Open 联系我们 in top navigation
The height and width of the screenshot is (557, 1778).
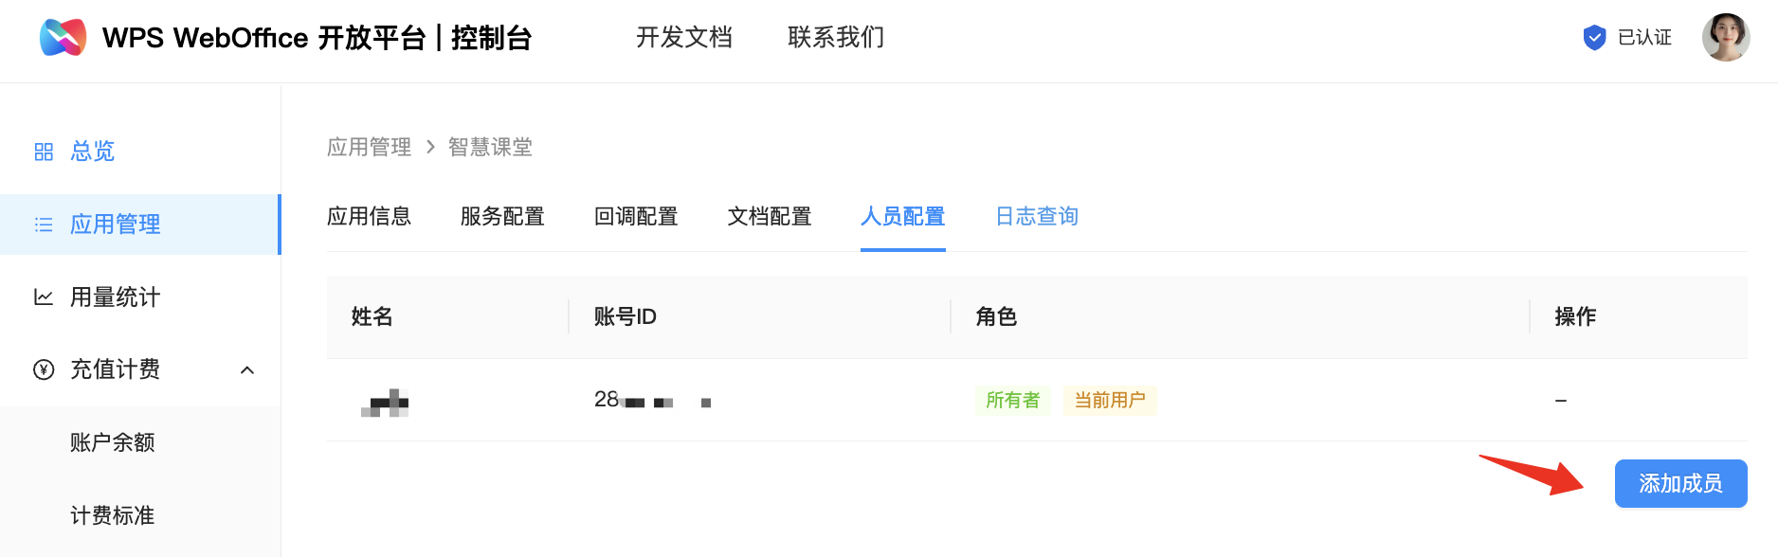click(x=835, y=38)
